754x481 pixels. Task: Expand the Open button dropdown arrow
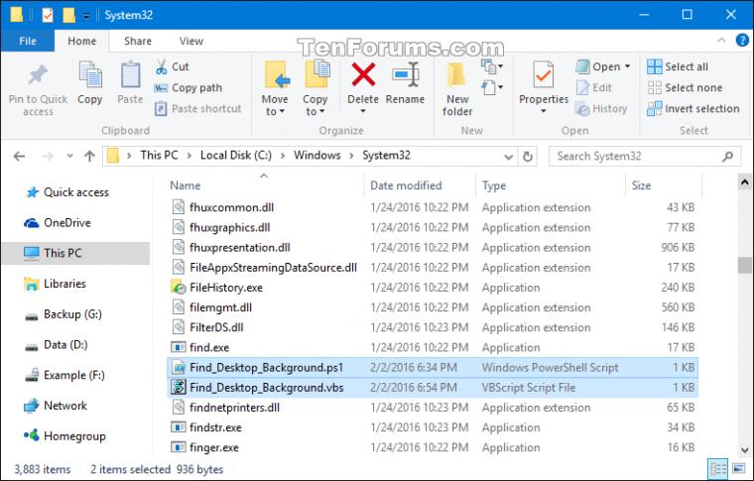tap(628, 66)
